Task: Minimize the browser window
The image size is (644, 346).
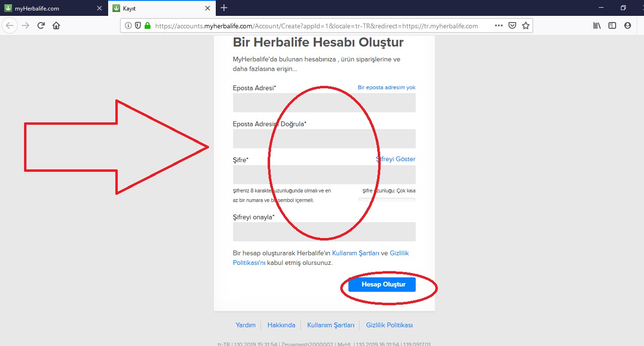Action: coord(601,8)
